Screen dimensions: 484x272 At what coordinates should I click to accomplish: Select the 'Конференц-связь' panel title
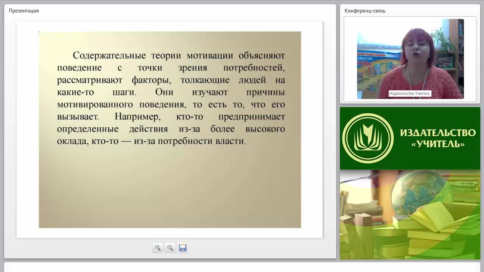365,11
